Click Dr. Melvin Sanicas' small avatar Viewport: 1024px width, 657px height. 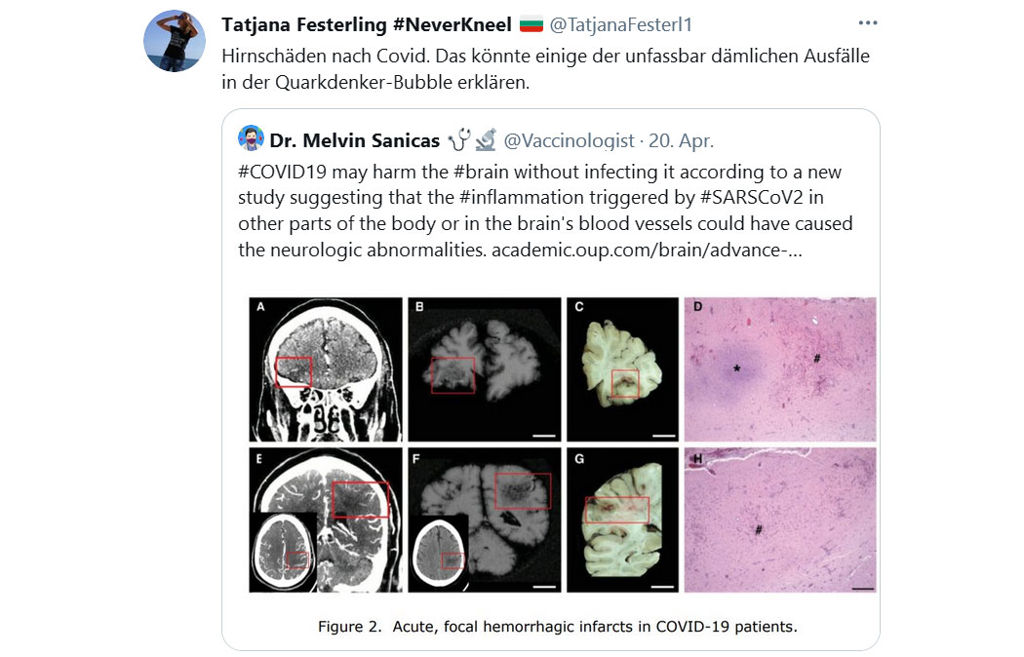pos(251,138)
